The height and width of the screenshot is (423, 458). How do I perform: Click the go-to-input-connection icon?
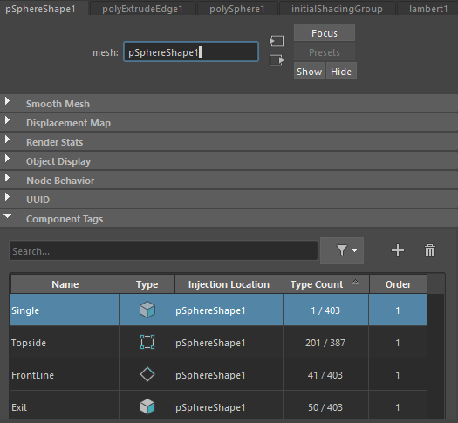[x=277, y=41]
